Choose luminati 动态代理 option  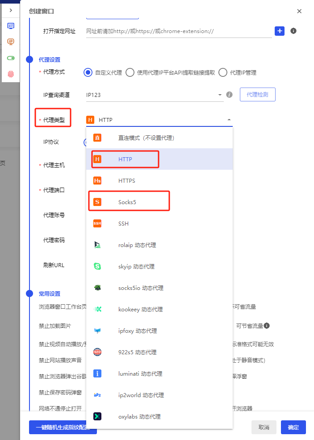click(x=159, y=374)
